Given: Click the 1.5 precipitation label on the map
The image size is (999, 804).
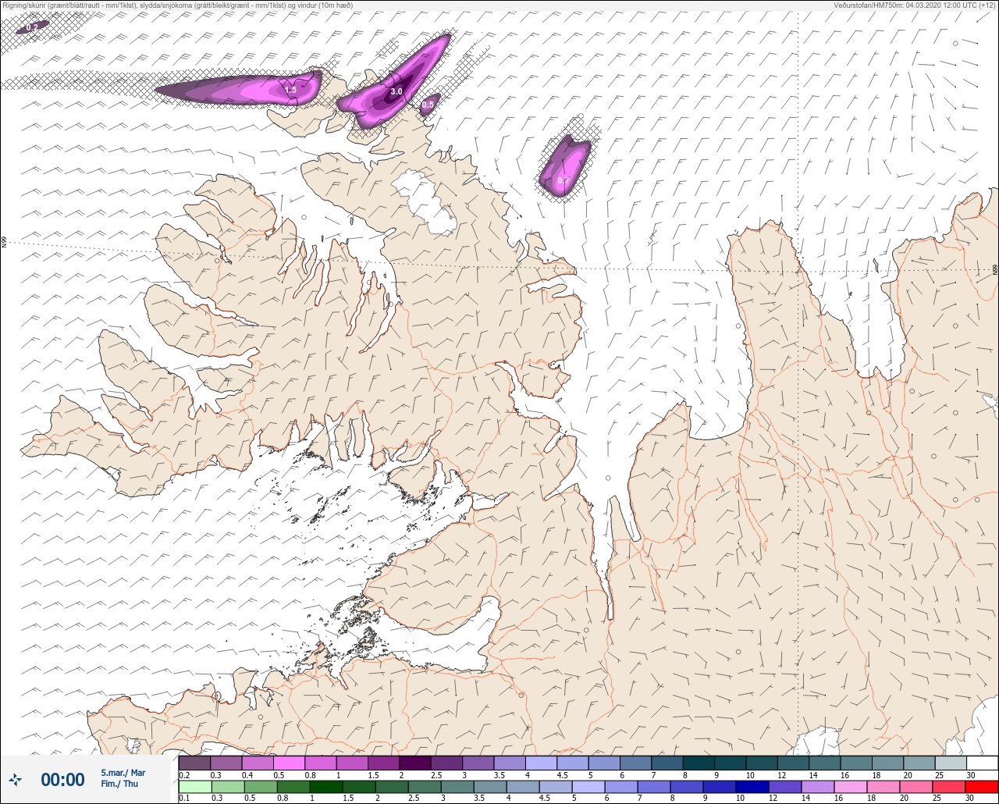Looking at the screenshot, I should [290, 91].
